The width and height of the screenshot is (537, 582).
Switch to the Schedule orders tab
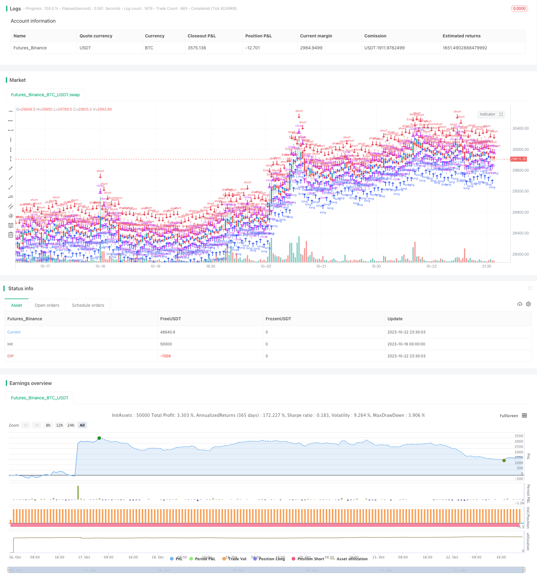[88, 305]
